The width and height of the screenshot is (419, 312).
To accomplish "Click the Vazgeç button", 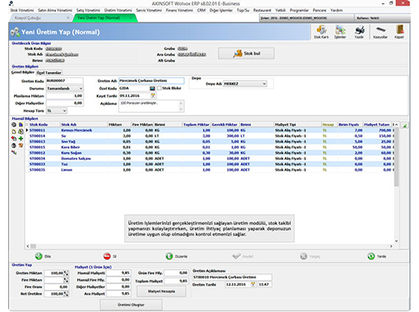I will tap(310, 256).
